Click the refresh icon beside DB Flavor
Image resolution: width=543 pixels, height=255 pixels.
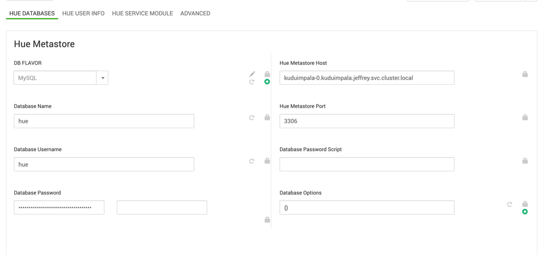click(252, 82)
